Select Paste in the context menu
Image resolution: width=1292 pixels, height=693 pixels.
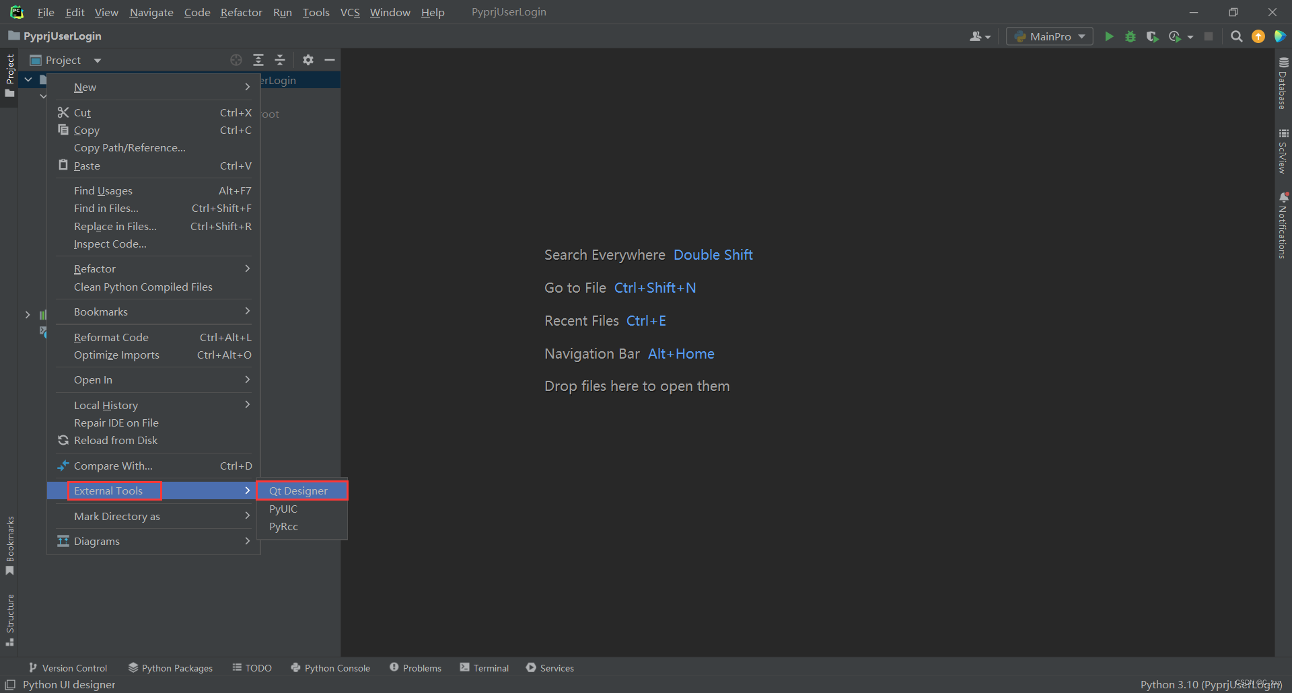153,166
